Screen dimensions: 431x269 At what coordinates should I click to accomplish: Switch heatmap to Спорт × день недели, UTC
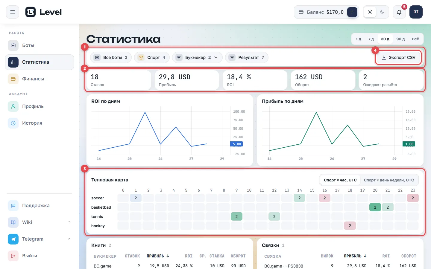(389, 180)
